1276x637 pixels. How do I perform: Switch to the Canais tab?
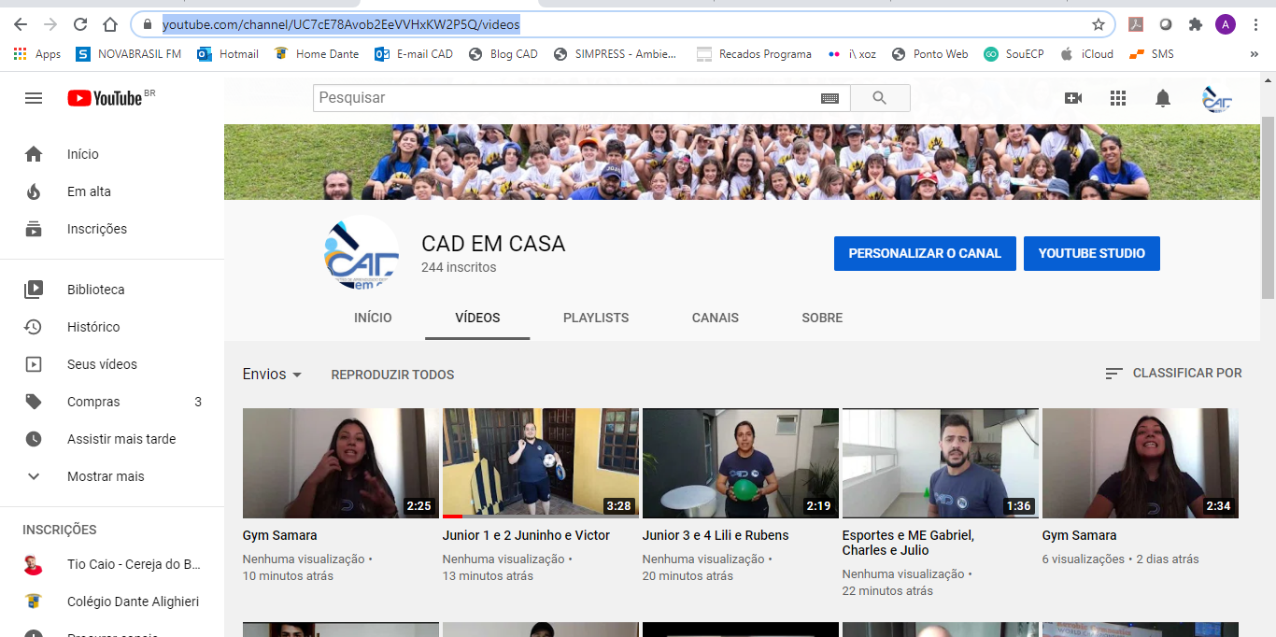click(716, 318)
